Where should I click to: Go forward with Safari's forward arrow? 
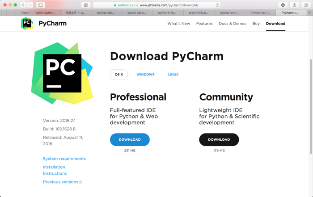tap(30, 5)
